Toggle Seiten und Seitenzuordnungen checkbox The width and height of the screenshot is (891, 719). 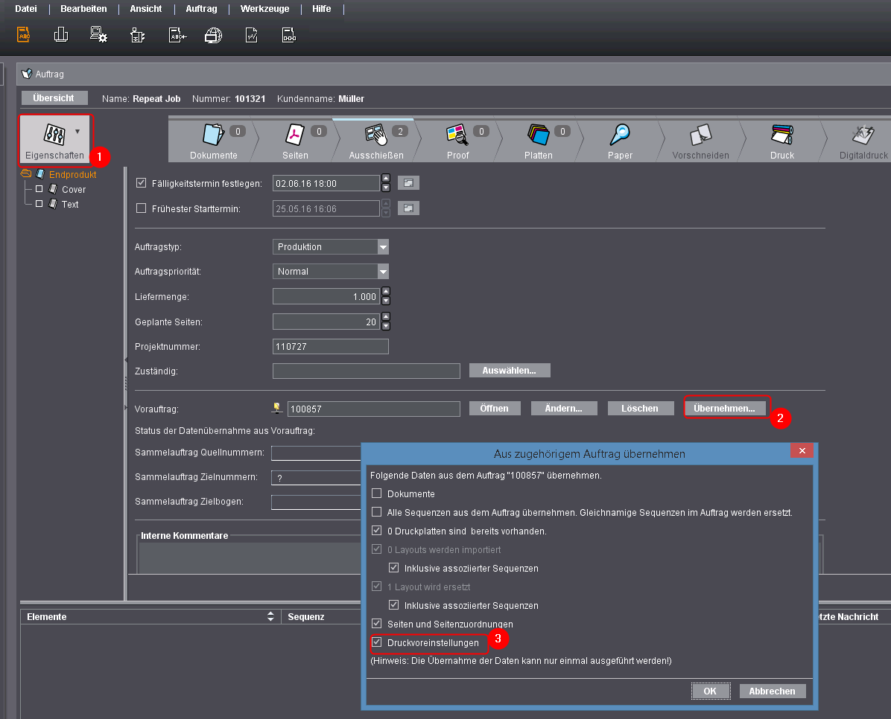click(377, 624)
